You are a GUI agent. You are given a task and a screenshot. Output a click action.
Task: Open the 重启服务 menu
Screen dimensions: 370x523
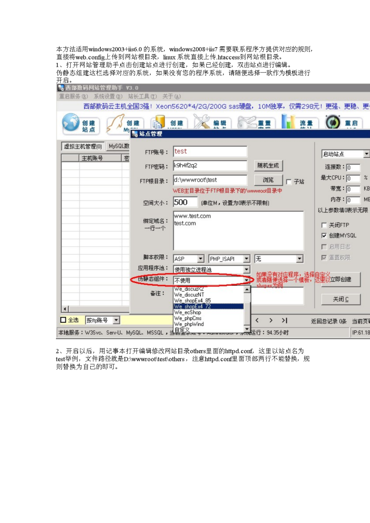click(74, 96)
